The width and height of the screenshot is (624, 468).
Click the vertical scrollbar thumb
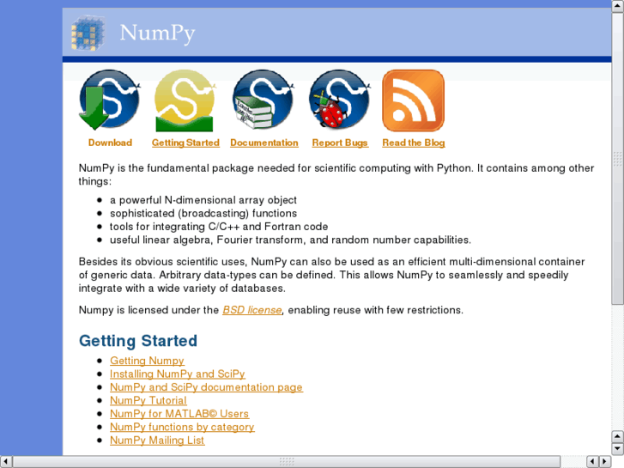618,158
